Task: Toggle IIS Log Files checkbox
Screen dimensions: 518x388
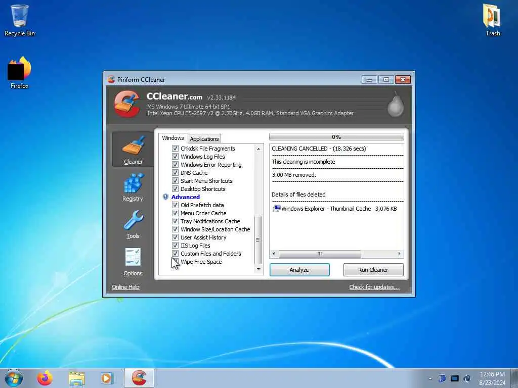Action: [175, 246]
